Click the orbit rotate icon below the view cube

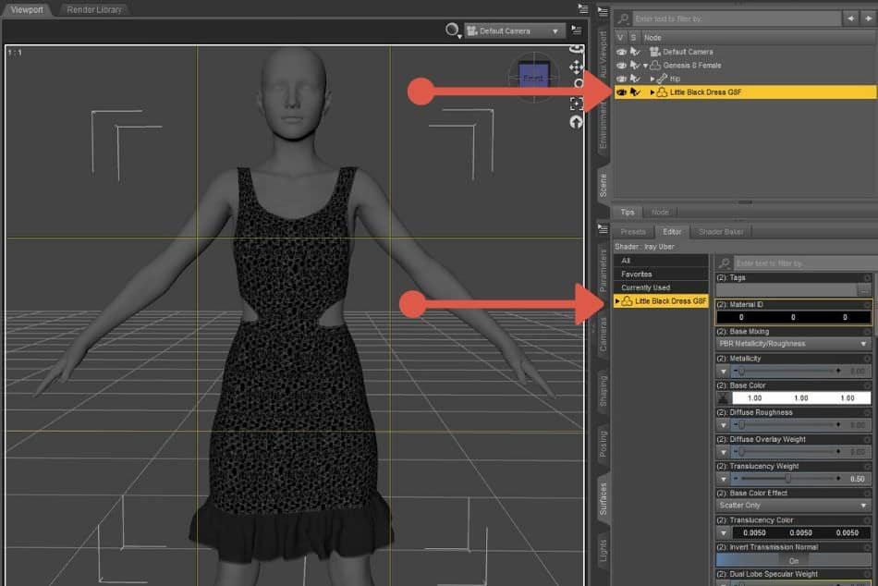point(577,121)
